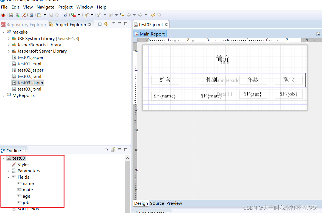322x213 pixels.
Task: Select the $F{age} text field in report
Action: [x=253, y=94]
